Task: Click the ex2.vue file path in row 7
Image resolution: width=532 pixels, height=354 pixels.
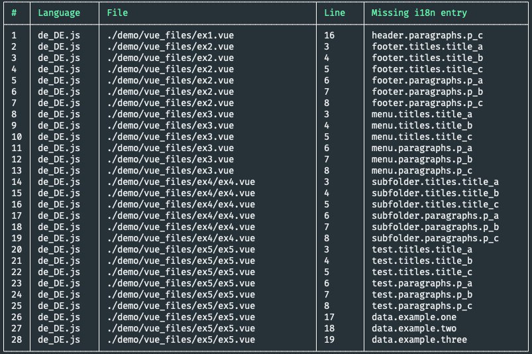Action: [x=170, y=103]
